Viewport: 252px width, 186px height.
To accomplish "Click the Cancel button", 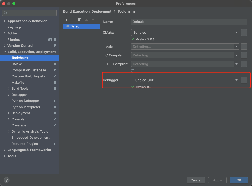I will [x=196, y=180].
